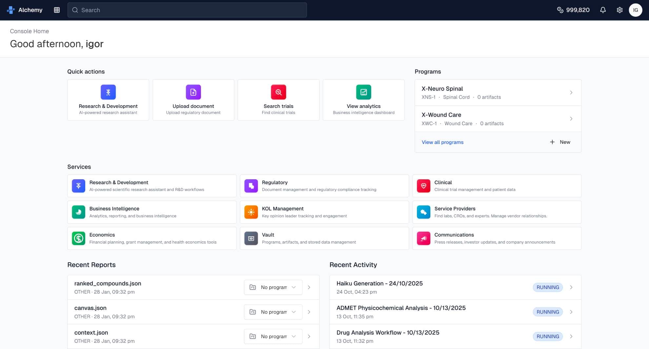Image resolution: width=649 pixels, height=349 pixels.
Task: Open the IG profile avatar menu
Action: pos(636,10)
